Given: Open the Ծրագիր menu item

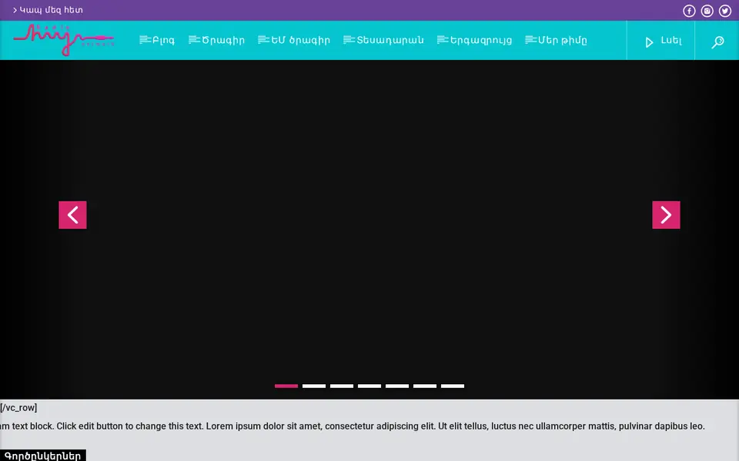Looking at the screenshot, I should (217, 40).
